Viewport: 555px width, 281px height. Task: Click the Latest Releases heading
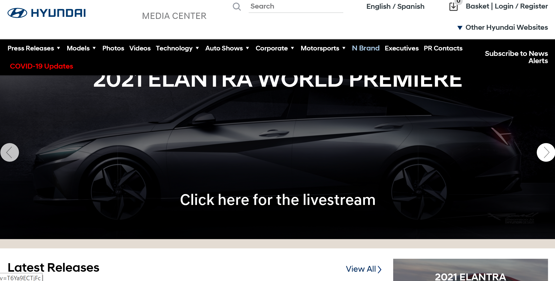tap(54, 268)
